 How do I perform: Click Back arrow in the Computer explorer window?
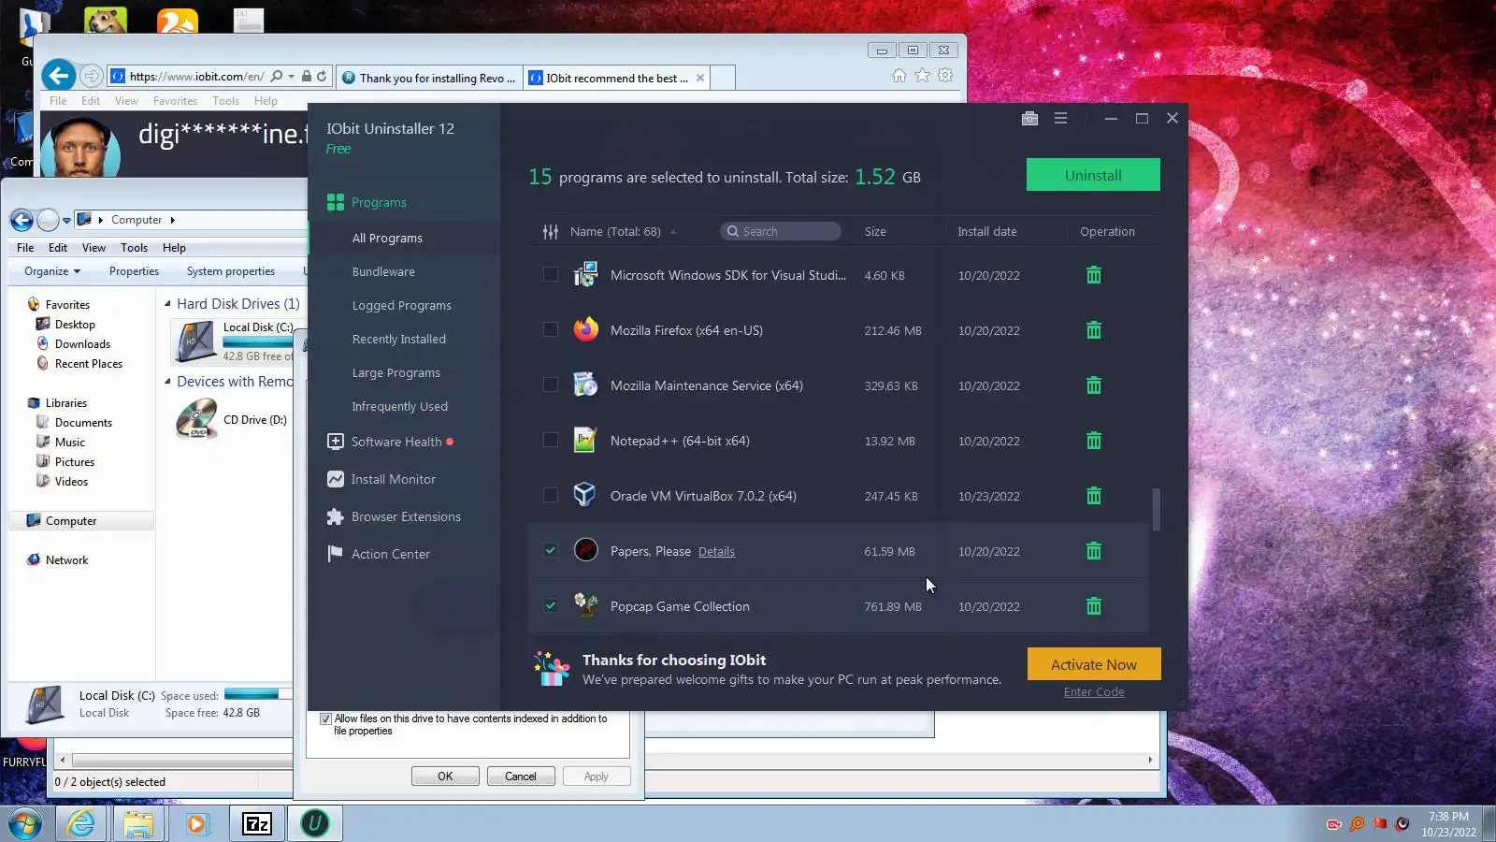point(22,220)
